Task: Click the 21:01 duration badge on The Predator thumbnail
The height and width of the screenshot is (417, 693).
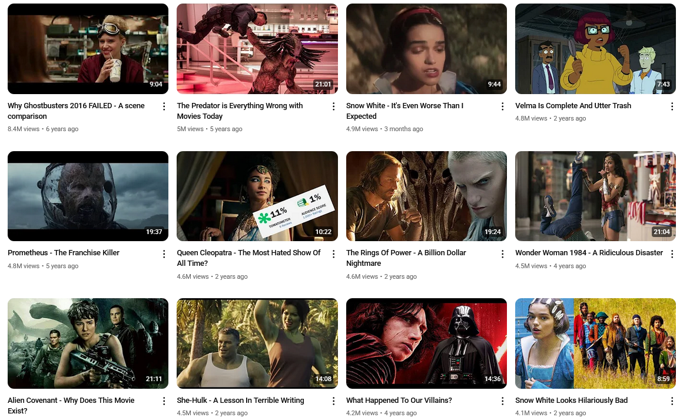Action: point(323,84)
